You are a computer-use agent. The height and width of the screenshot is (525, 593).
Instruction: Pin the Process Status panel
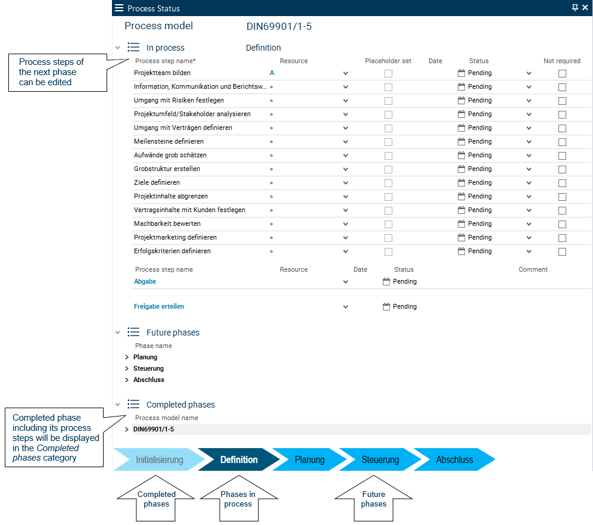pos(575,8)
